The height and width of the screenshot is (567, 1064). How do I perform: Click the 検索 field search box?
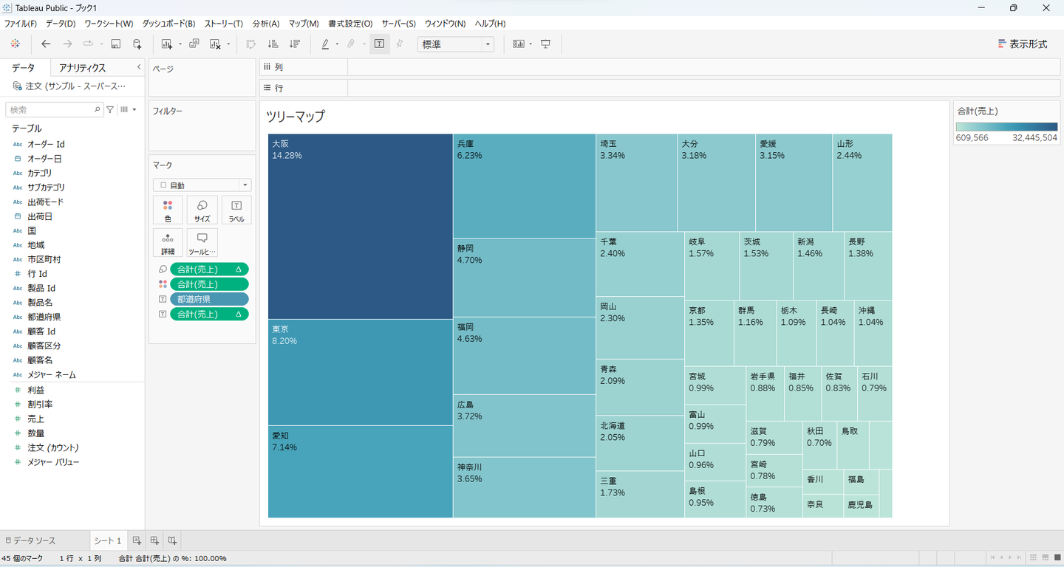(52, 109)
